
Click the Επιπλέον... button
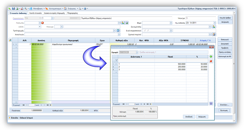point(225,105)
